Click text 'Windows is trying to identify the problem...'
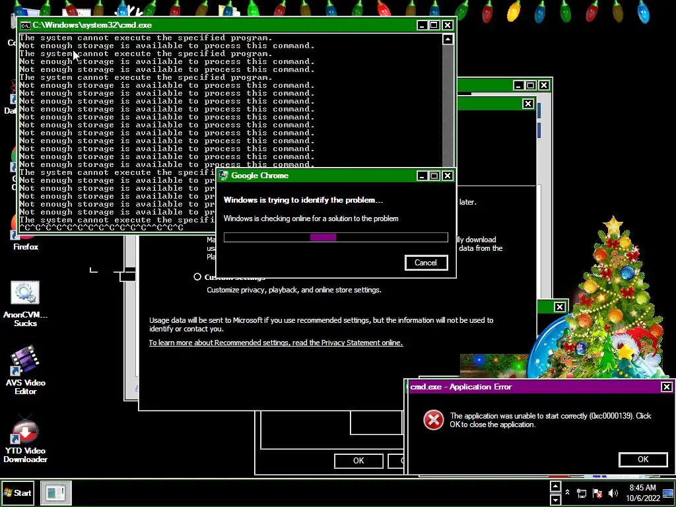Image resolution: width=676 pixels, height=507 pixels. pyautogui.click(x=303, y=200)
